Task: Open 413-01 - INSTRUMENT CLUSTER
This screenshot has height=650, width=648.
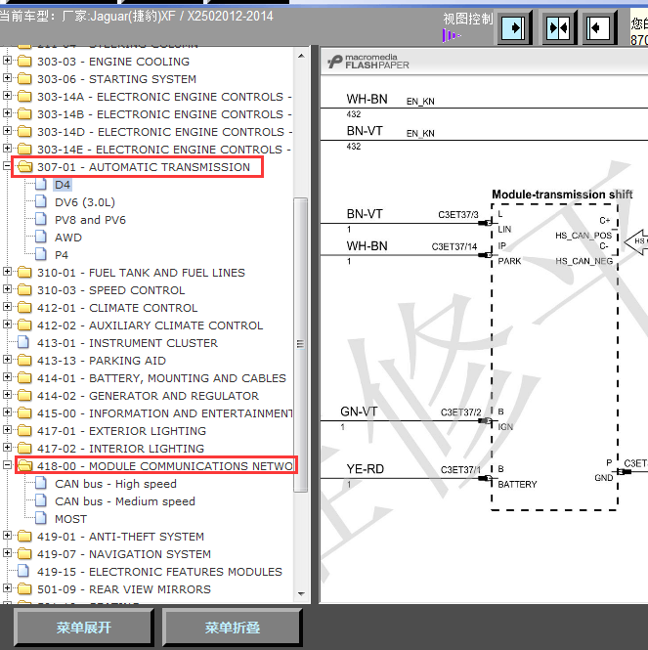Action: (x=127, y=343)
